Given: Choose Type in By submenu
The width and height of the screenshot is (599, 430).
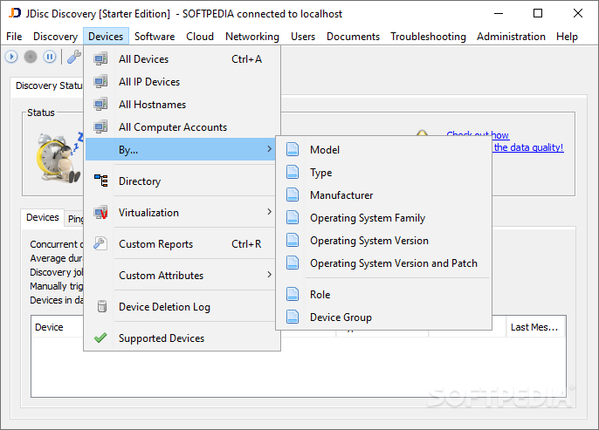Looking at the screenshot, I should 383,172.
